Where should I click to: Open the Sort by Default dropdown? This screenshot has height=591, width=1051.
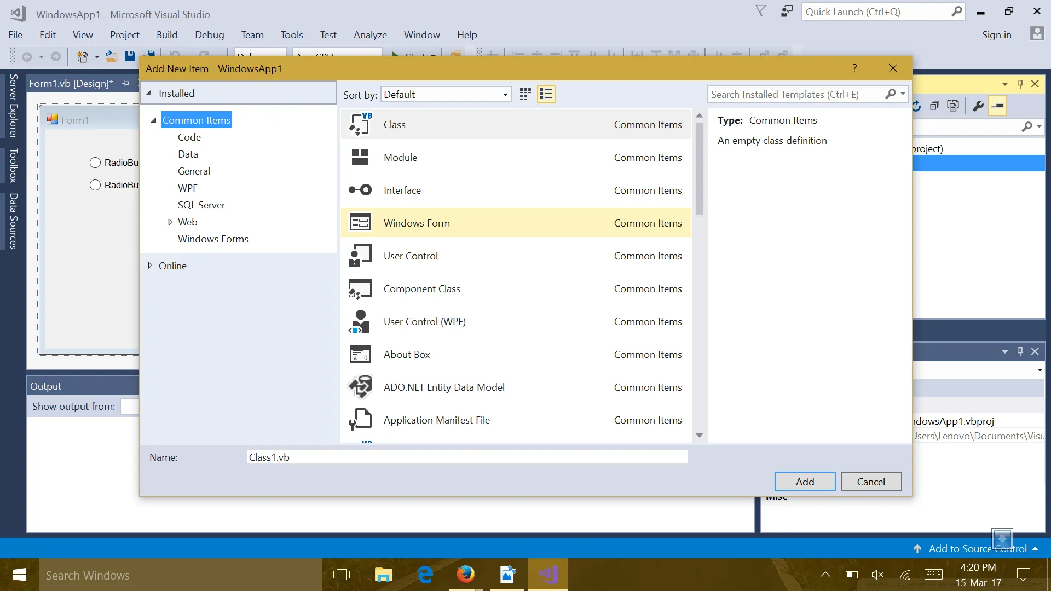(446, 94)
